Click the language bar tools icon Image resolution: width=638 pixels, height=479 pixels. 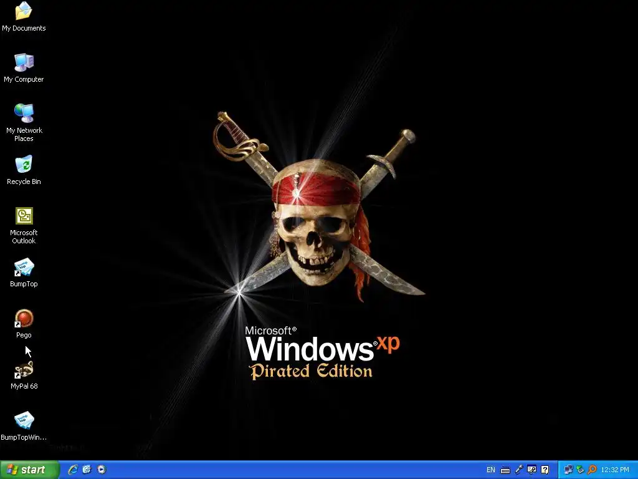click(531, 470)
